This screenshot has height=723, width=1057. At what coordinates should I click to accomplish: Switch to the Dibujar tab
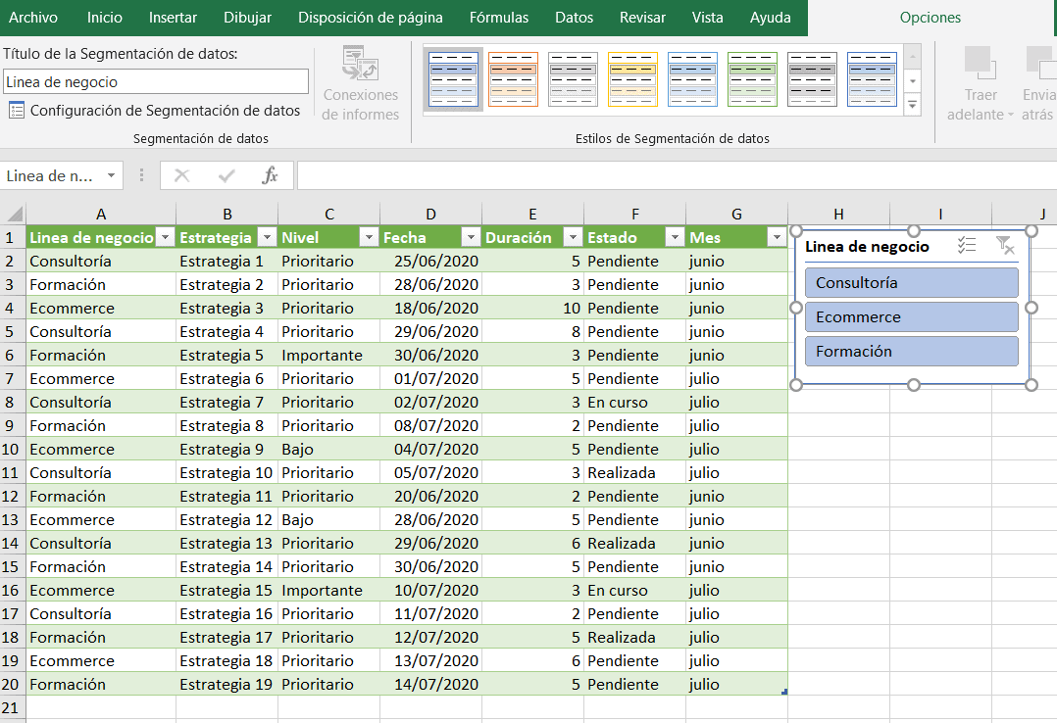pos(247,18)
